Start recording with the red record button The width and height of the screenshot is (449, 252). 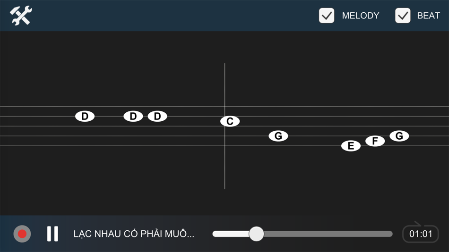pos(22,234)
